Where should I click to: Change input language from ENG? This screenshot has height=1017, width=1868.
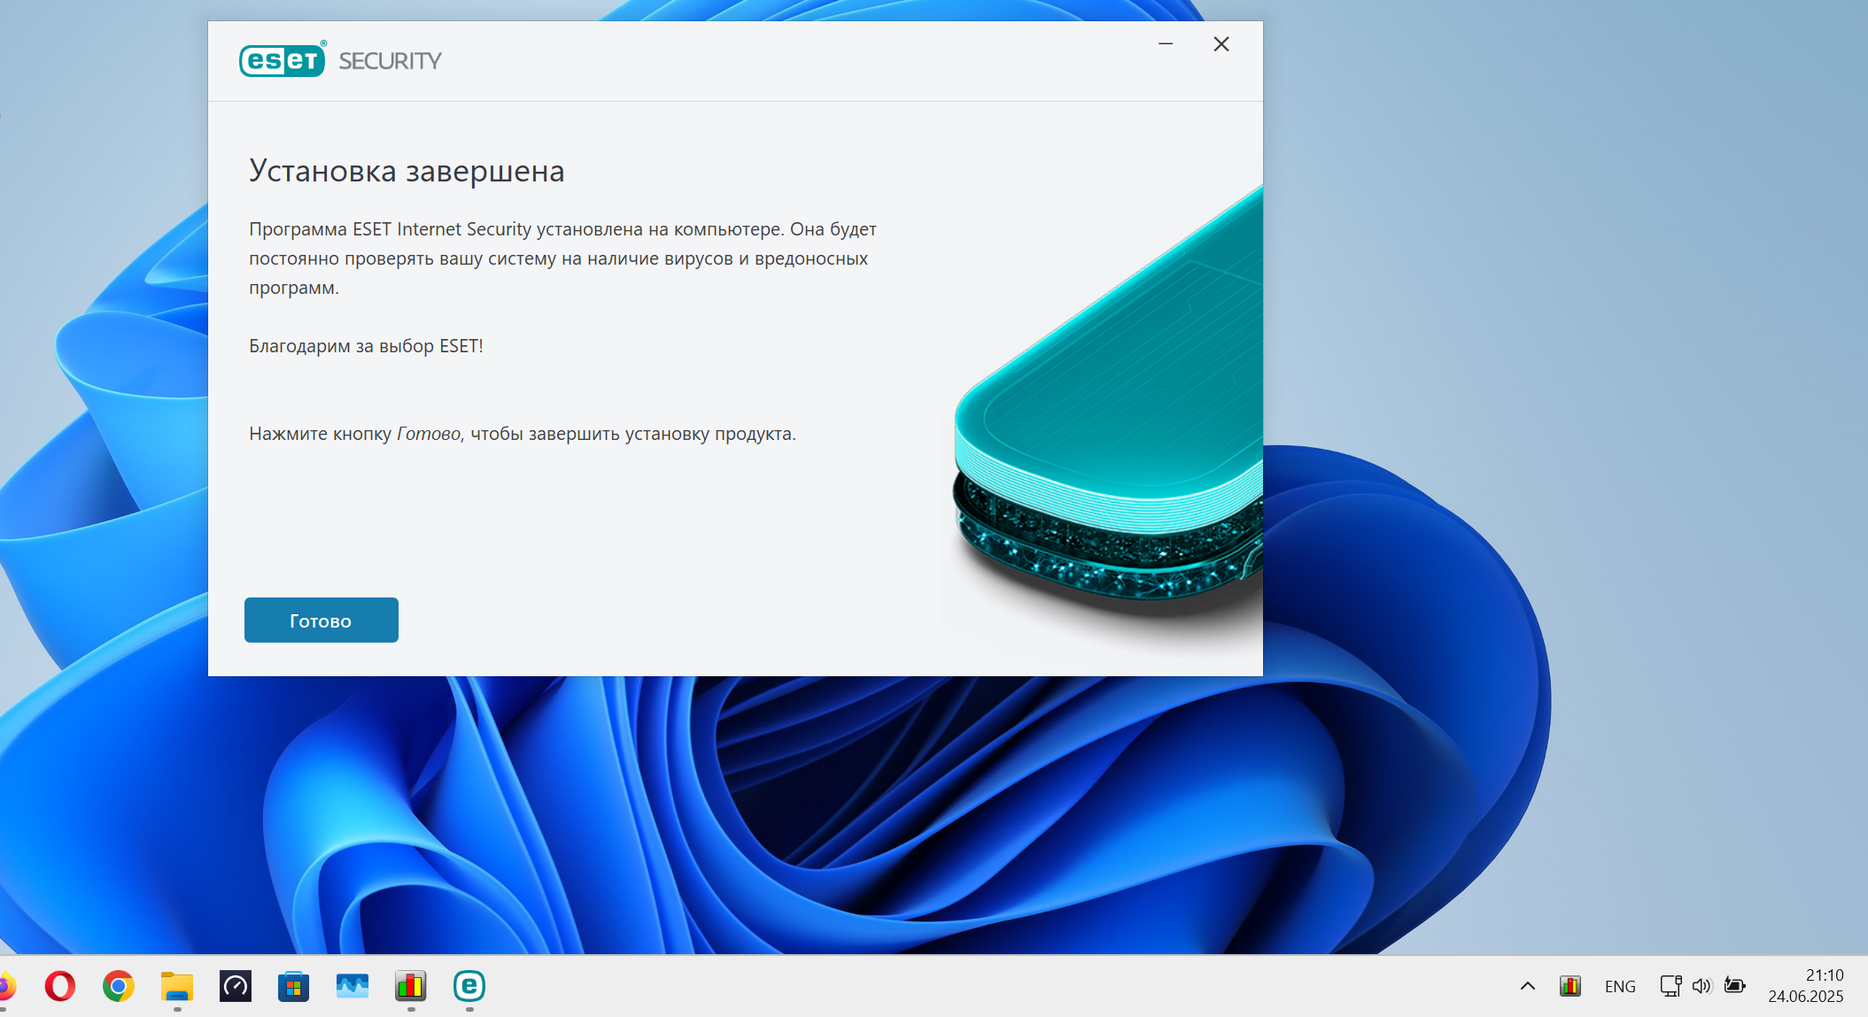click(x=1620, y=986)
